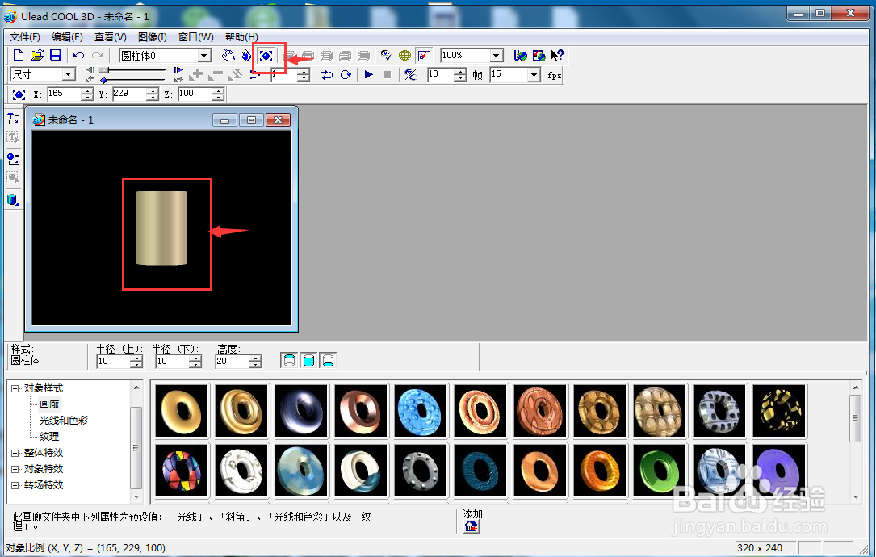Open the help pointer question-mark tool

coord(557,56)
